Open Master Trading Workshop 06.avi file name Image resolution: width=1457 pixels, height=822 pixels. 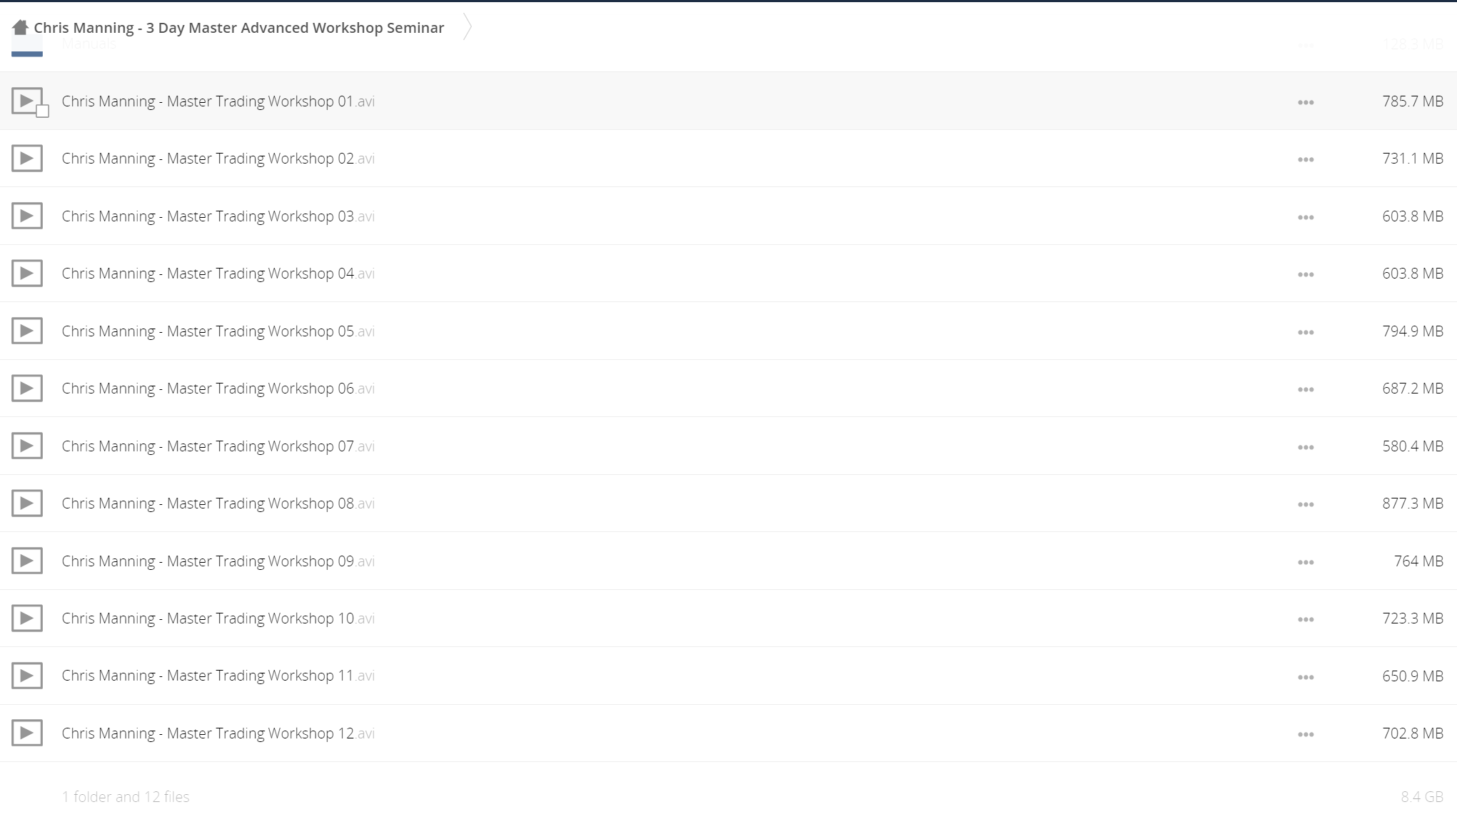point(218,389)
